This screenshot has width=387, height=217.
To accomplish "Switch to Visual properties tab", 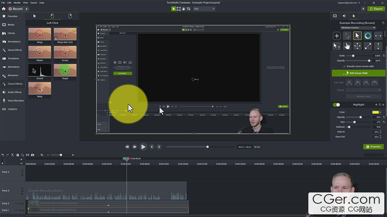I will tap(335, 16).
